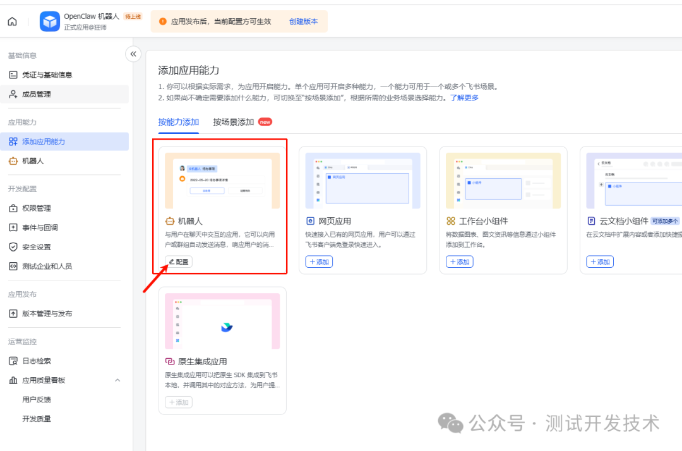Select the 按能力添加 tab
This screenshot has width=682, height=451.
pos(179,121)
